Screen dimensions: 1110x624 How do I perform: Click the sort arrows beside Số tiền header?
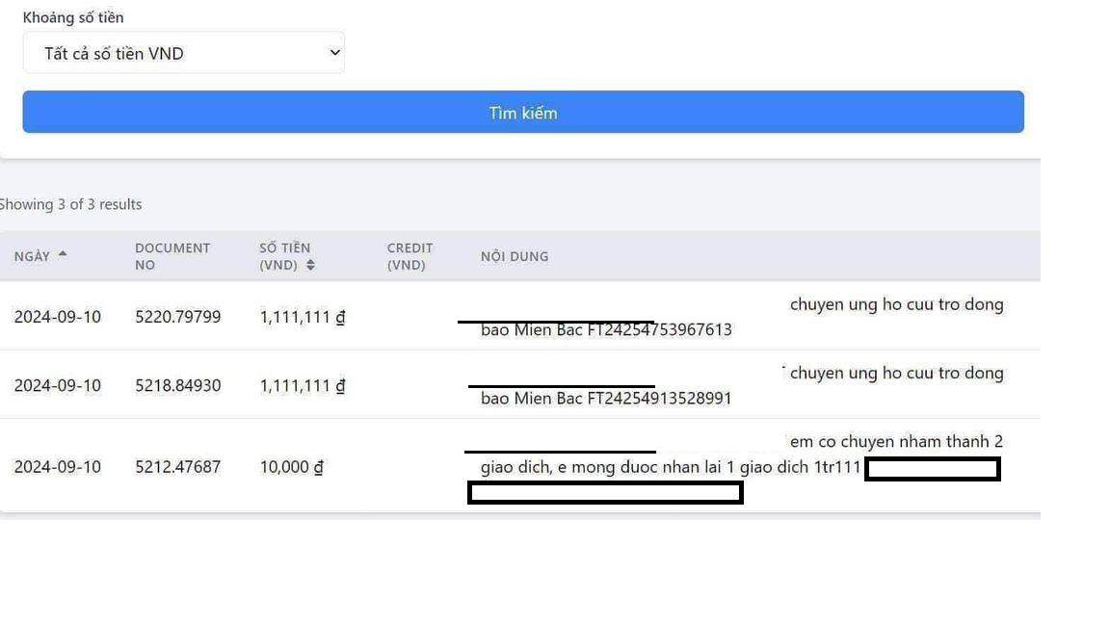310,265
